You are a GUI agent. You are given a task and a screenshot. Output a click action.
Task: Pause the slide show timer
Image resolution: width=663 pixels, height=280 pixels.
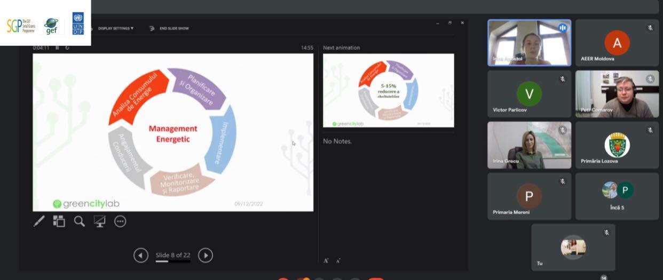(58, 47)
